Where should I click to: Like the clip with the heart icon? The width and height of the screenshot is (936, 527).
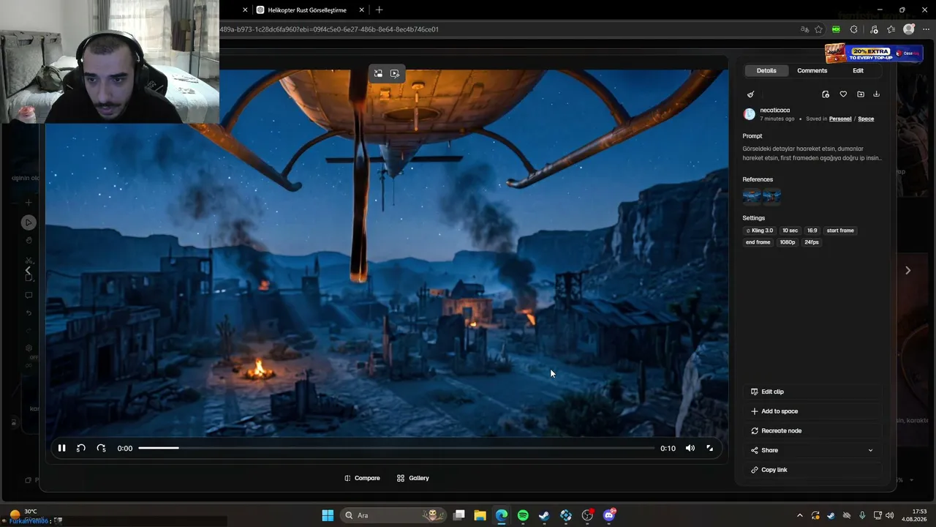pos(843,94)
